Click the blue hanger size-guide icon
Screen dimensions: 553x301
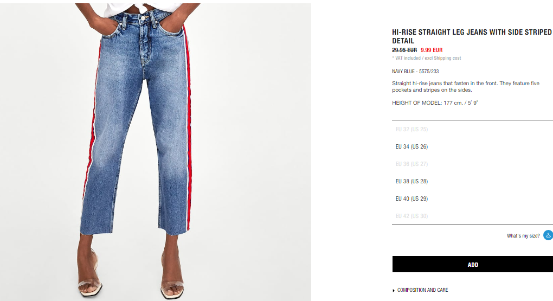coord(549,235)
